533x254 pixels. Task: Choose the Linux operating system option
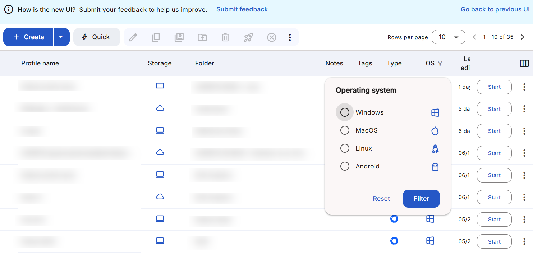click(345, 148)
